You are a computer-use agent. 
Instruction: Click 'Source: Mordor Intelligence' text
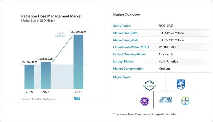(x=39, y=99)
